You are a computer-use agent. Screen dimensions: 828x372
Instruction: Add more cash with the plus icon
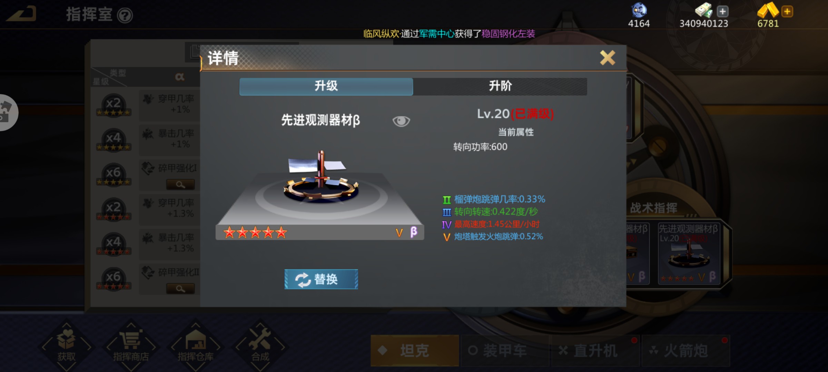(722, 11)
